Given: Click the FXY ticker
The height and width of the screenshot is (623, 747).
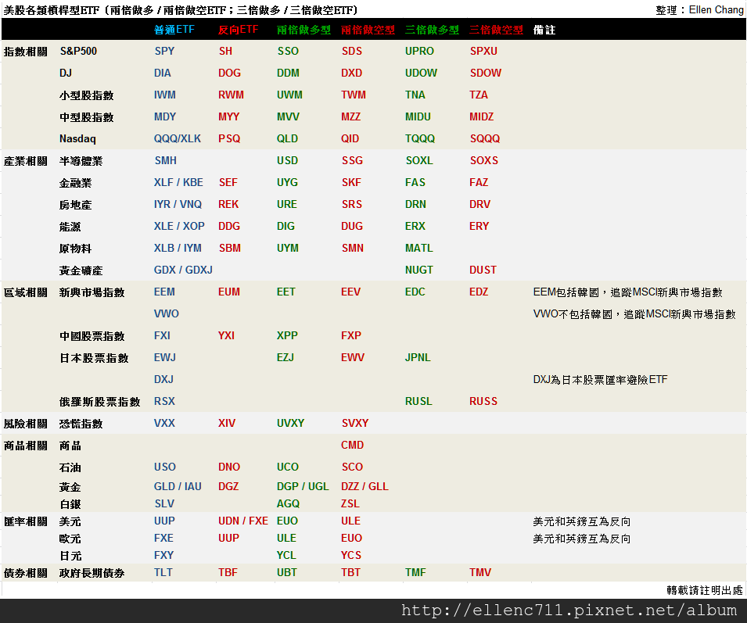Looking at the screenshot, I should [x=163, y=555].
